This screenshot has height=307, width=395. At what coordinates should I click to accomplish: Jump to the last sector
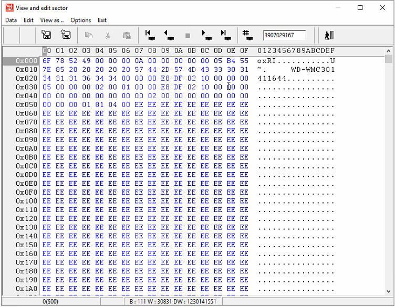pyautogui.click(x=226, y=35)
